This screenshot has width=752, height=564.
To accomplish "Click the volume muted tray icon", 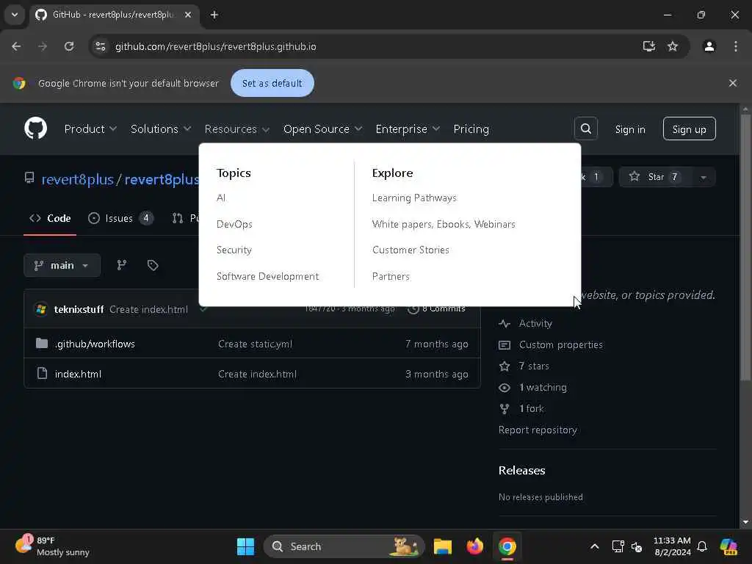I will click(637, 546).
